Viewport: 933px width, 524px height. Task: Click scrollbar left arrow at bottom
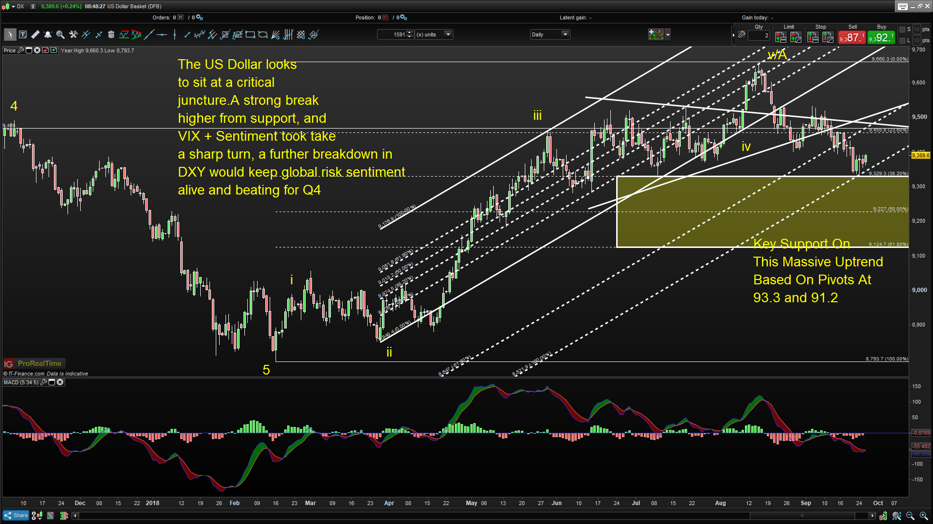(x=75, y=516)
